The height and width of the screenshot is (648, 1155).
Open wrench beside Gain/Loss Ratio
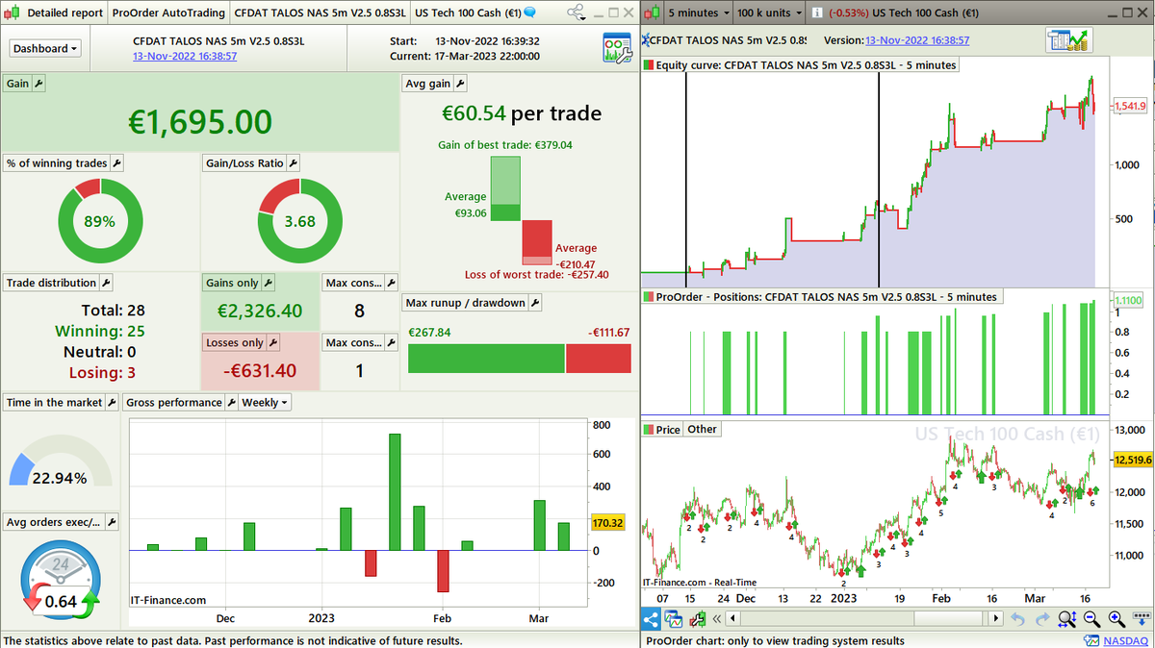tap(293, 163)
